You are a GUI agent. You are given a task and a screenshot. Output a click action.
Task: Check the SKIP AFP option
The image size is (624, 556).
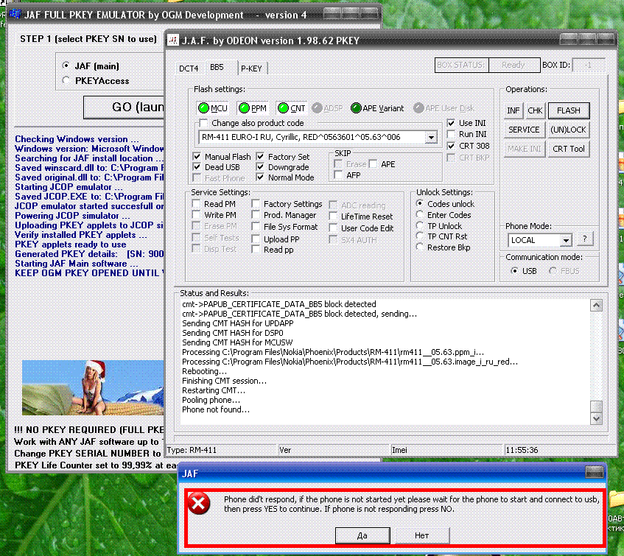click(338, 175)
